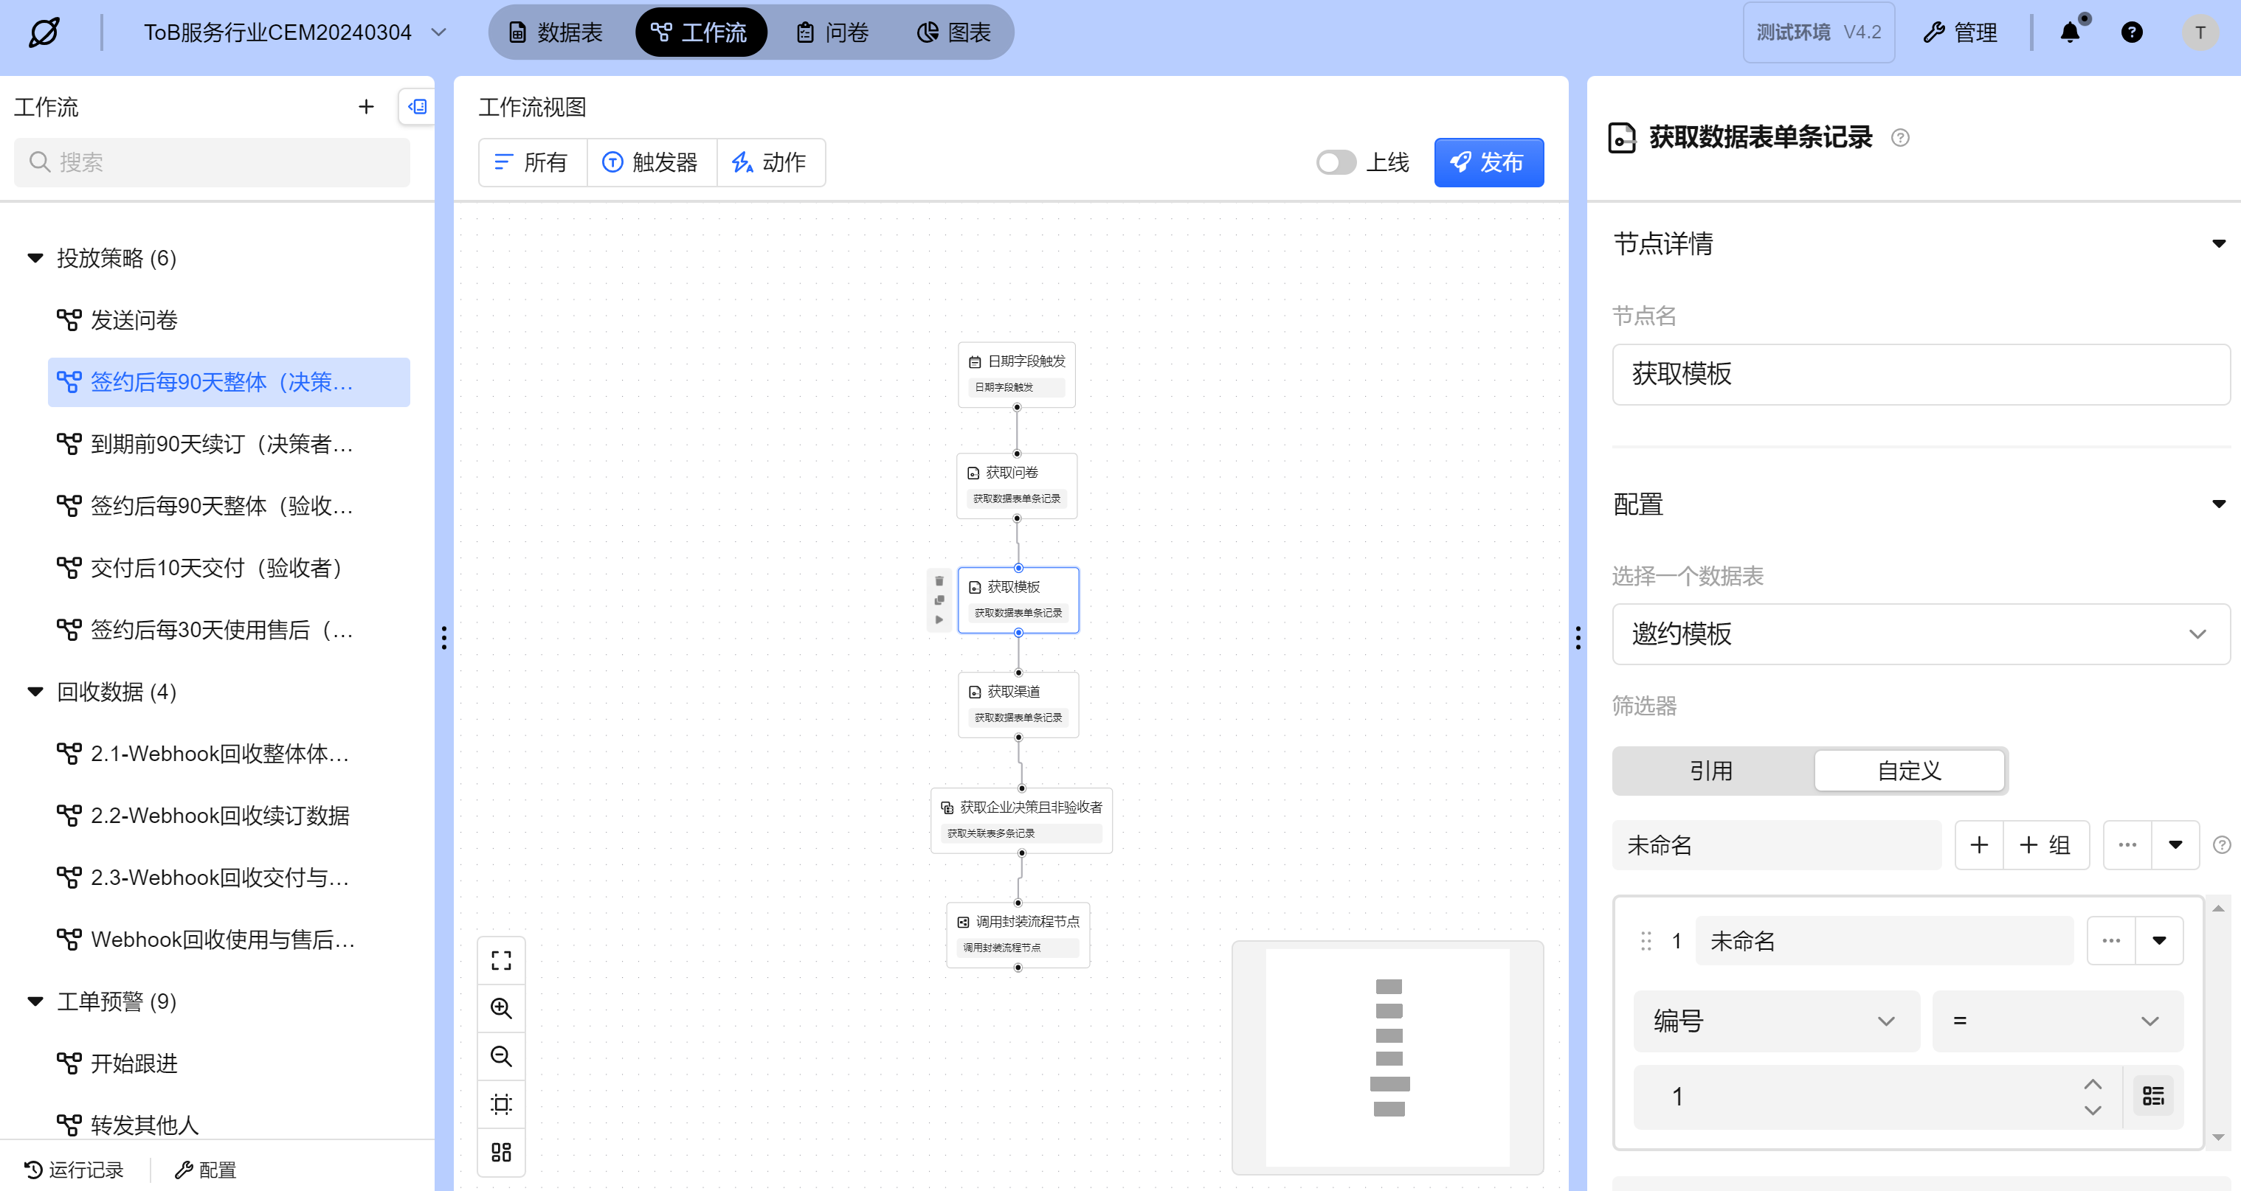
Task: Select the 获取问卷 node
Action: 1016,485
